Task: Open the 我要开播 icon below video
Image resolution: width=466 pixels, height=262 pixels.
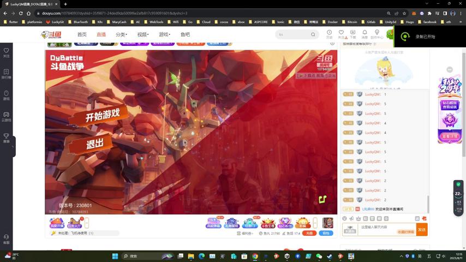Action: click(56, 223)
